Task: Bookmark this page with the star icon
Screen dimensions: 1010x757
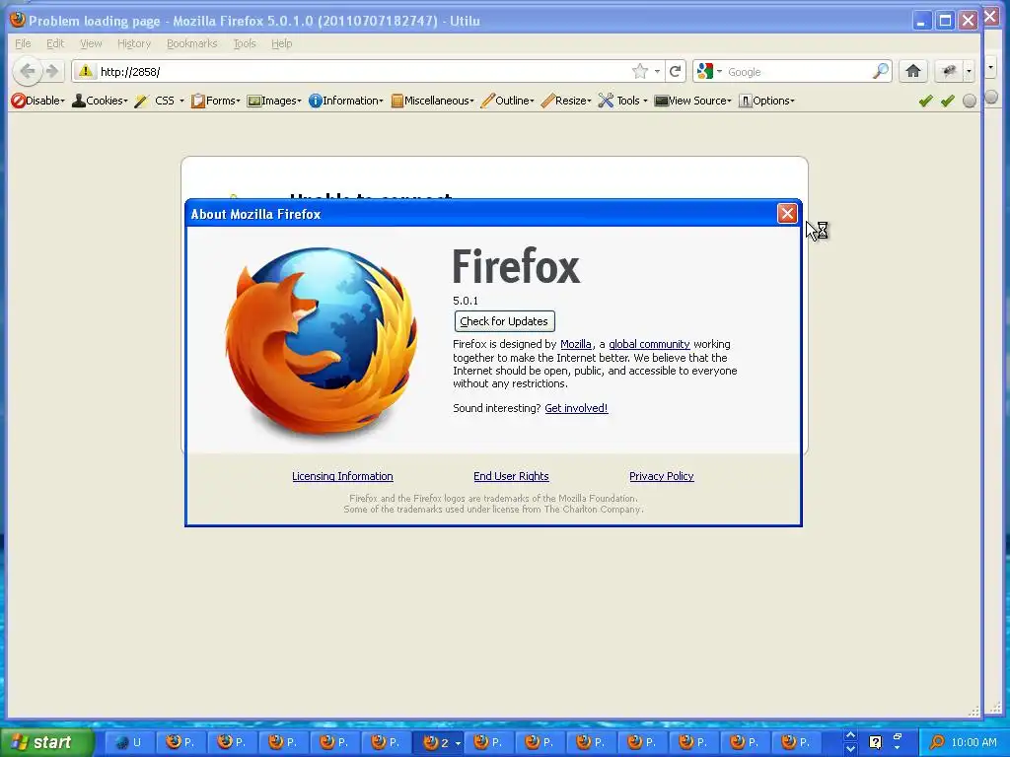Action: (639, 71)
